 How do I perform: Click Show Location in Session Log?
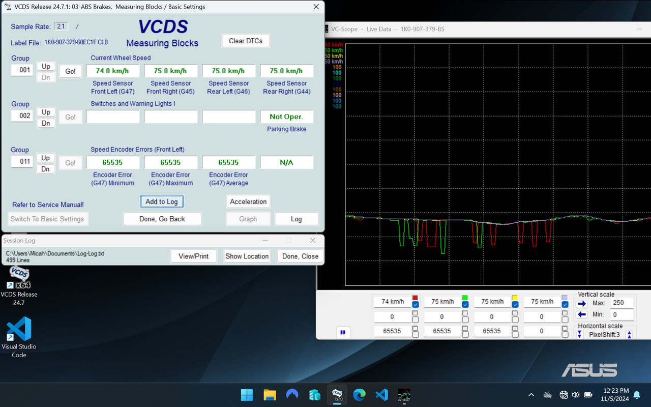tap(247, 256)
